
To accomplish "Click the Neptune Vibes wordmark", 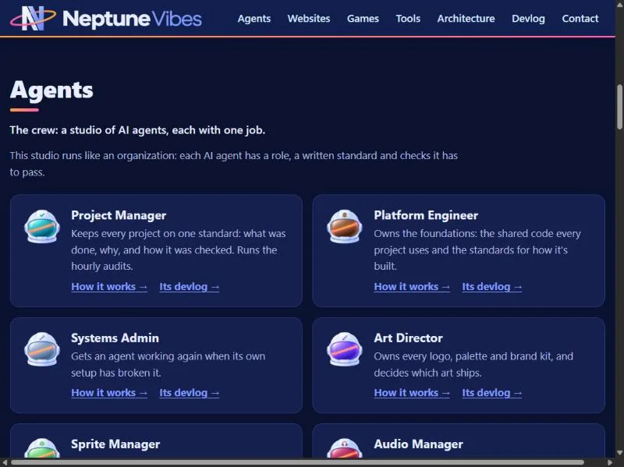I will (132, 19).
